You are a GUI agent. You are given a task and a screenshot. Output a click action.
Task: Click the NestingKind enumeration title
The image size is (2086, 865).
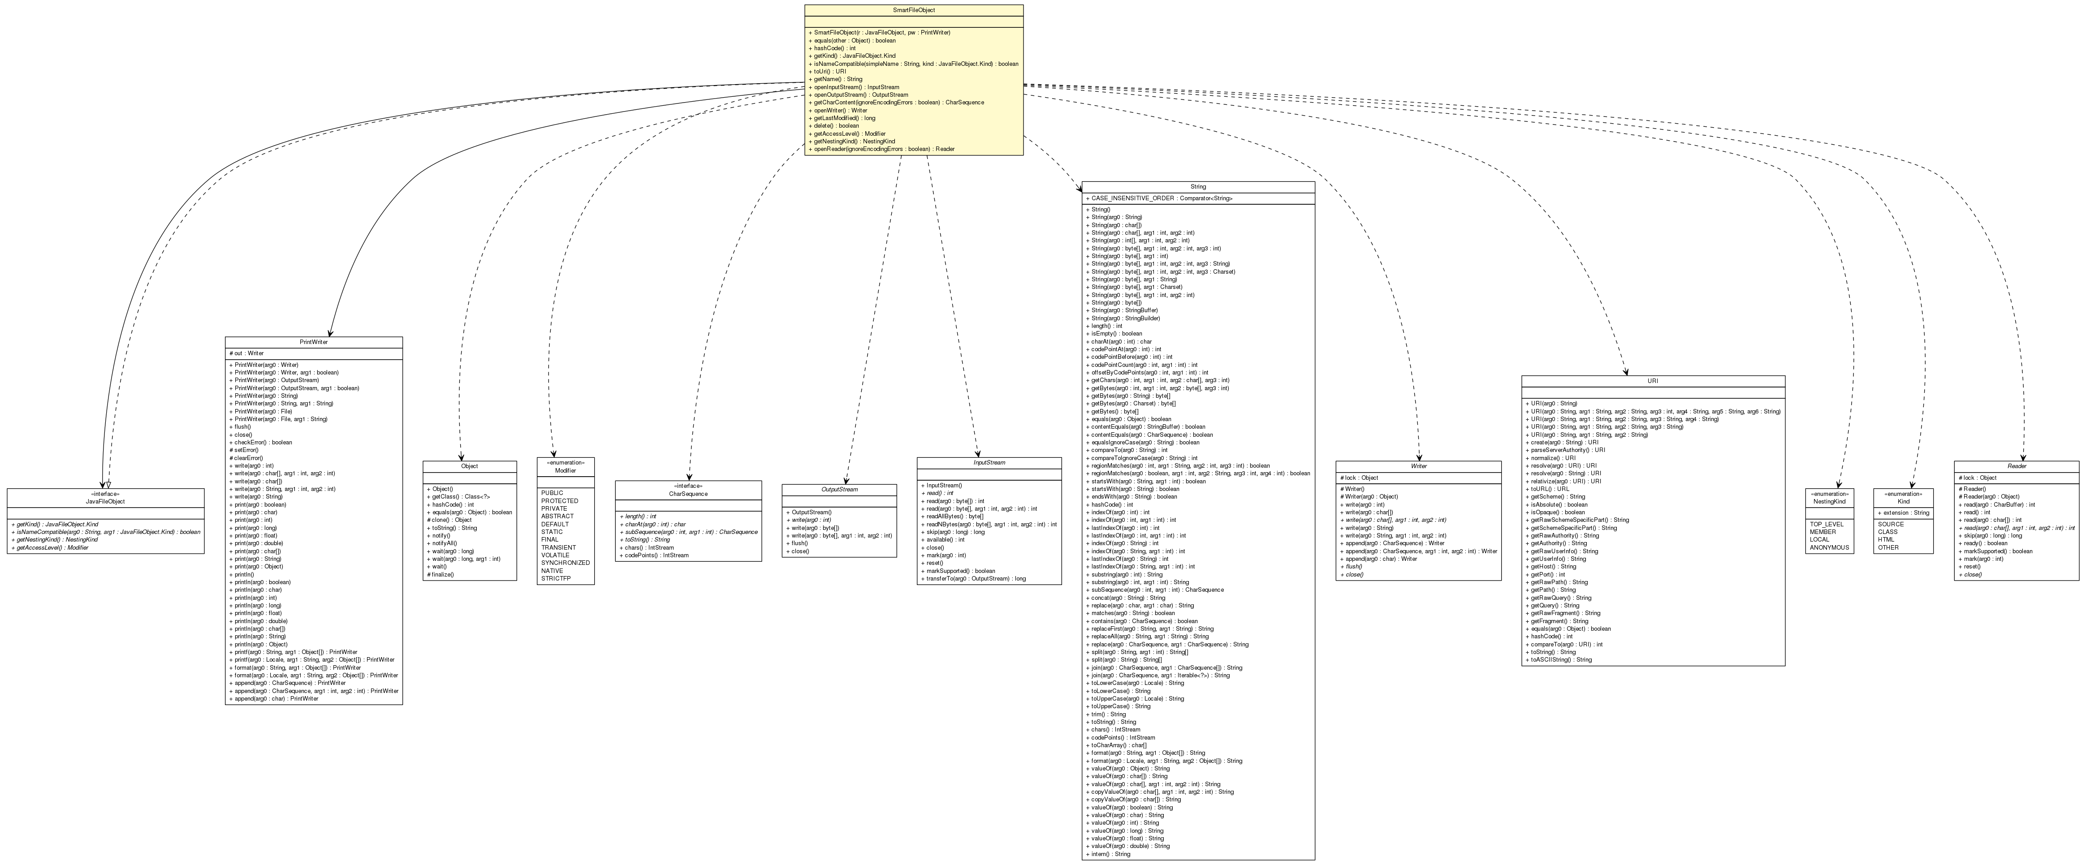click(x=1829, y=502)
